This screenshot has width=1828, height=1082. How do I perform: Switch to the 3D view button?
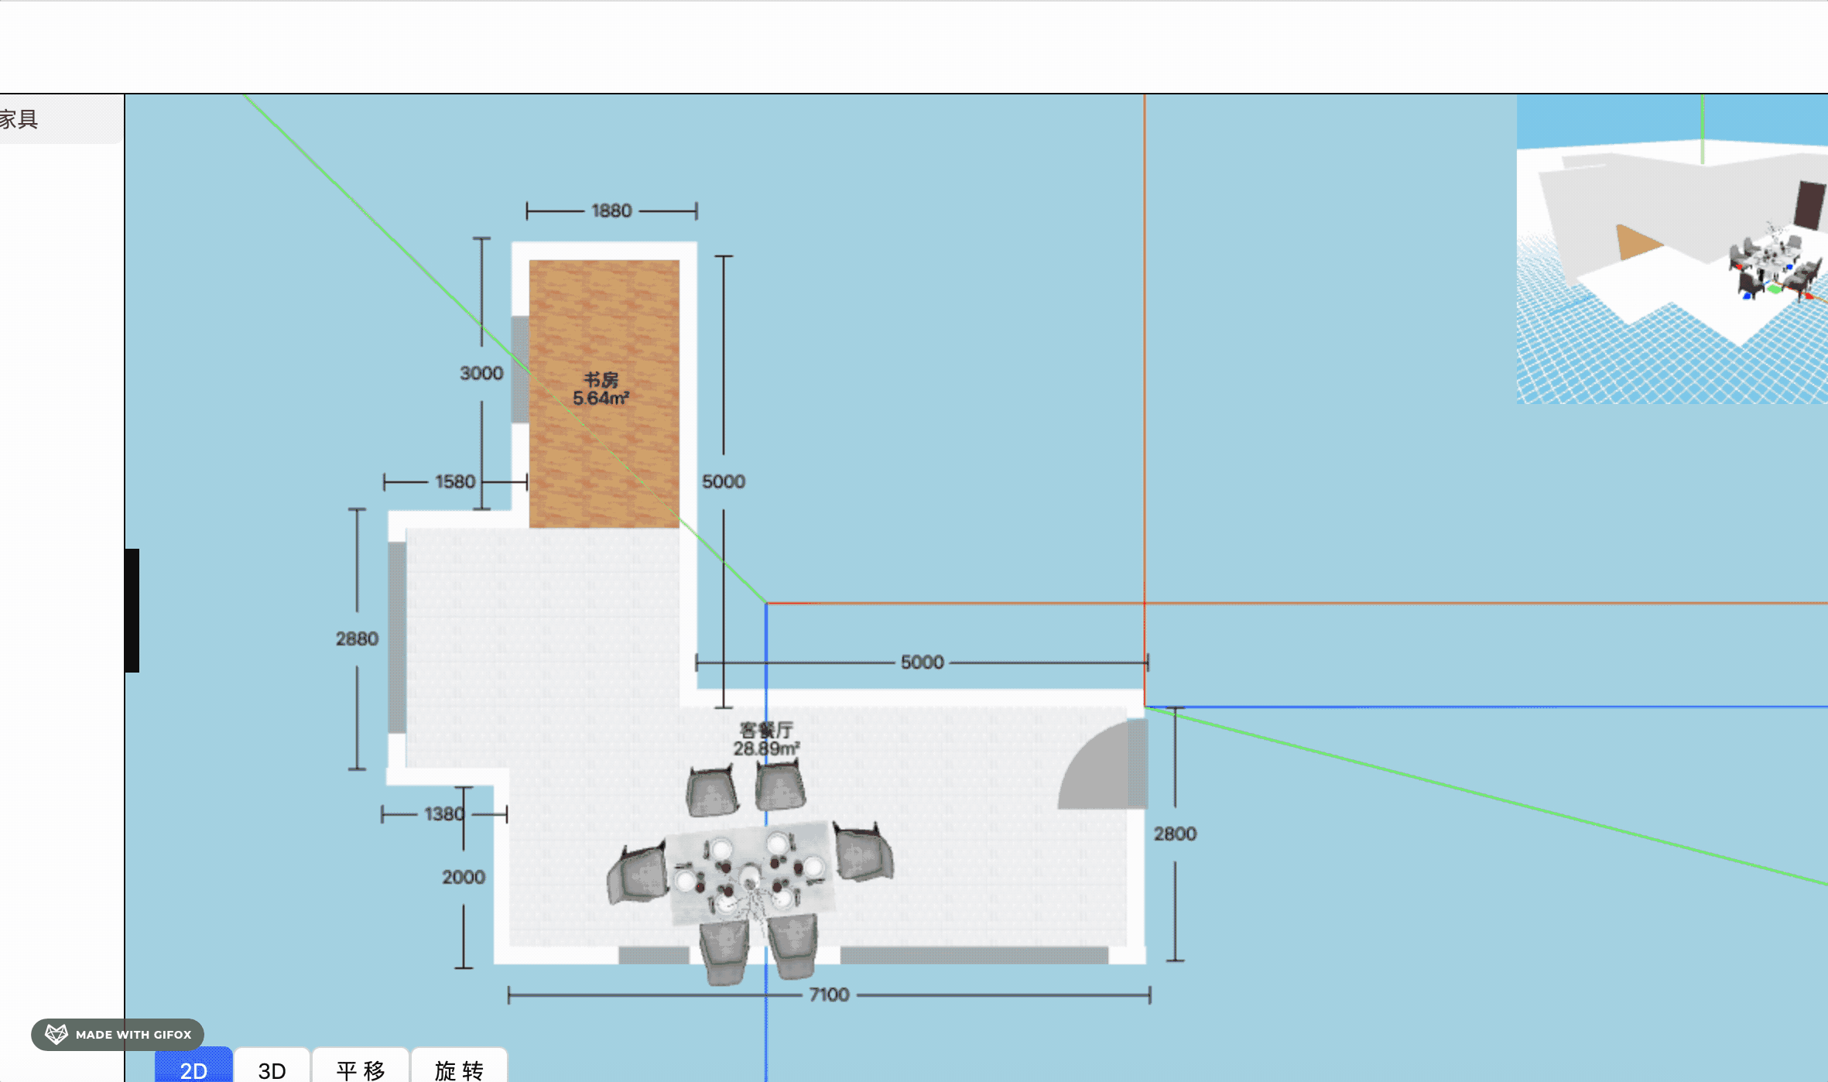272,1066
